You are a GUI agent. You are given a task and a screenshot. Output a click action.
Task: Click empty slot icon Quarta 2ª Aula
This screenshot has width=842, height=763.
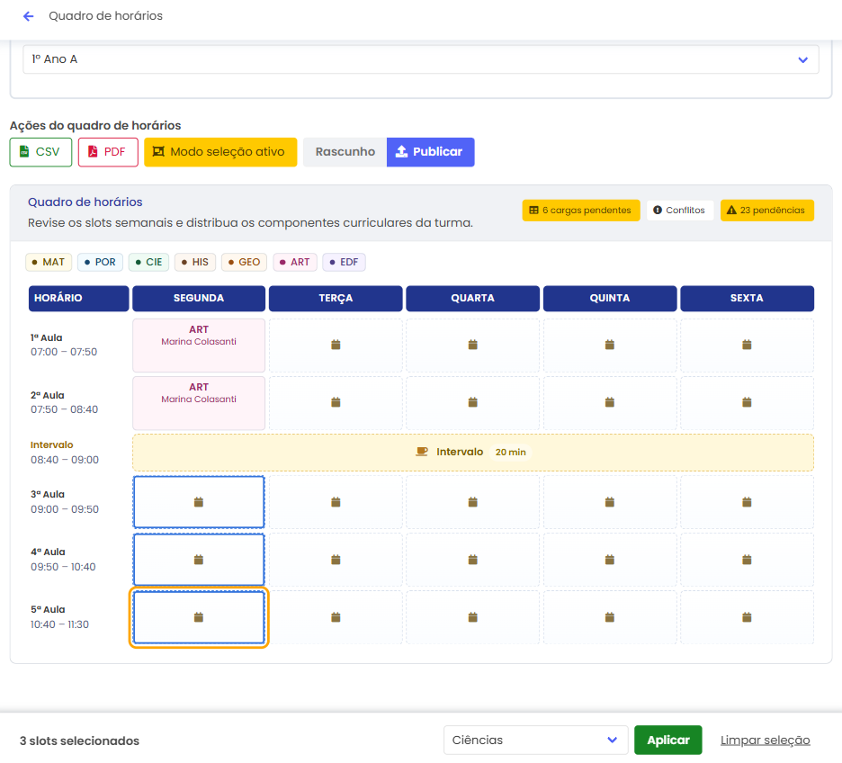[x=472, y=402]
